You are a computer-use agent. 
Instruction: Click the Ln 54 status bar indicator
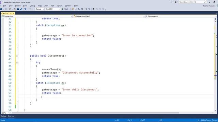click(x=116, y=120)
